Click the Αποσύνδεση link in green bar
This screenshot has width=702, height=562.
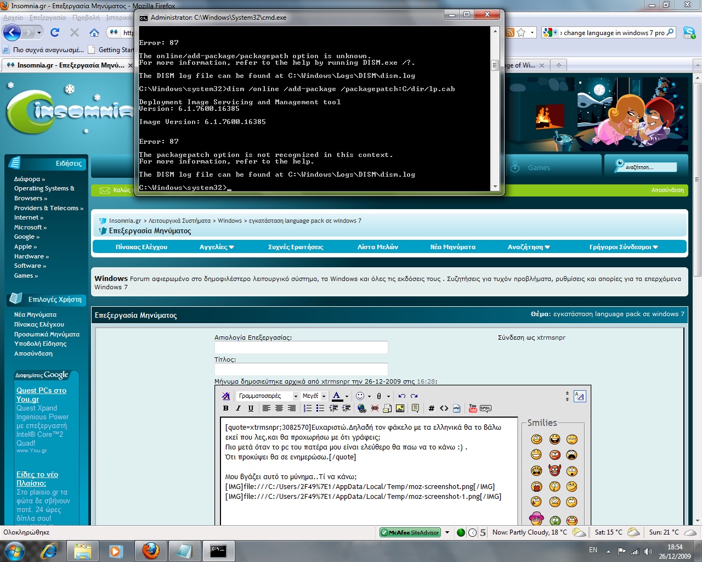pyautogui.click(x=667, y=190)
